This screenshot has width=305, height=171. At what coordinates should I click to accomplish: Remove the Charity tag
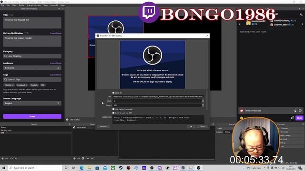point(13,85)
